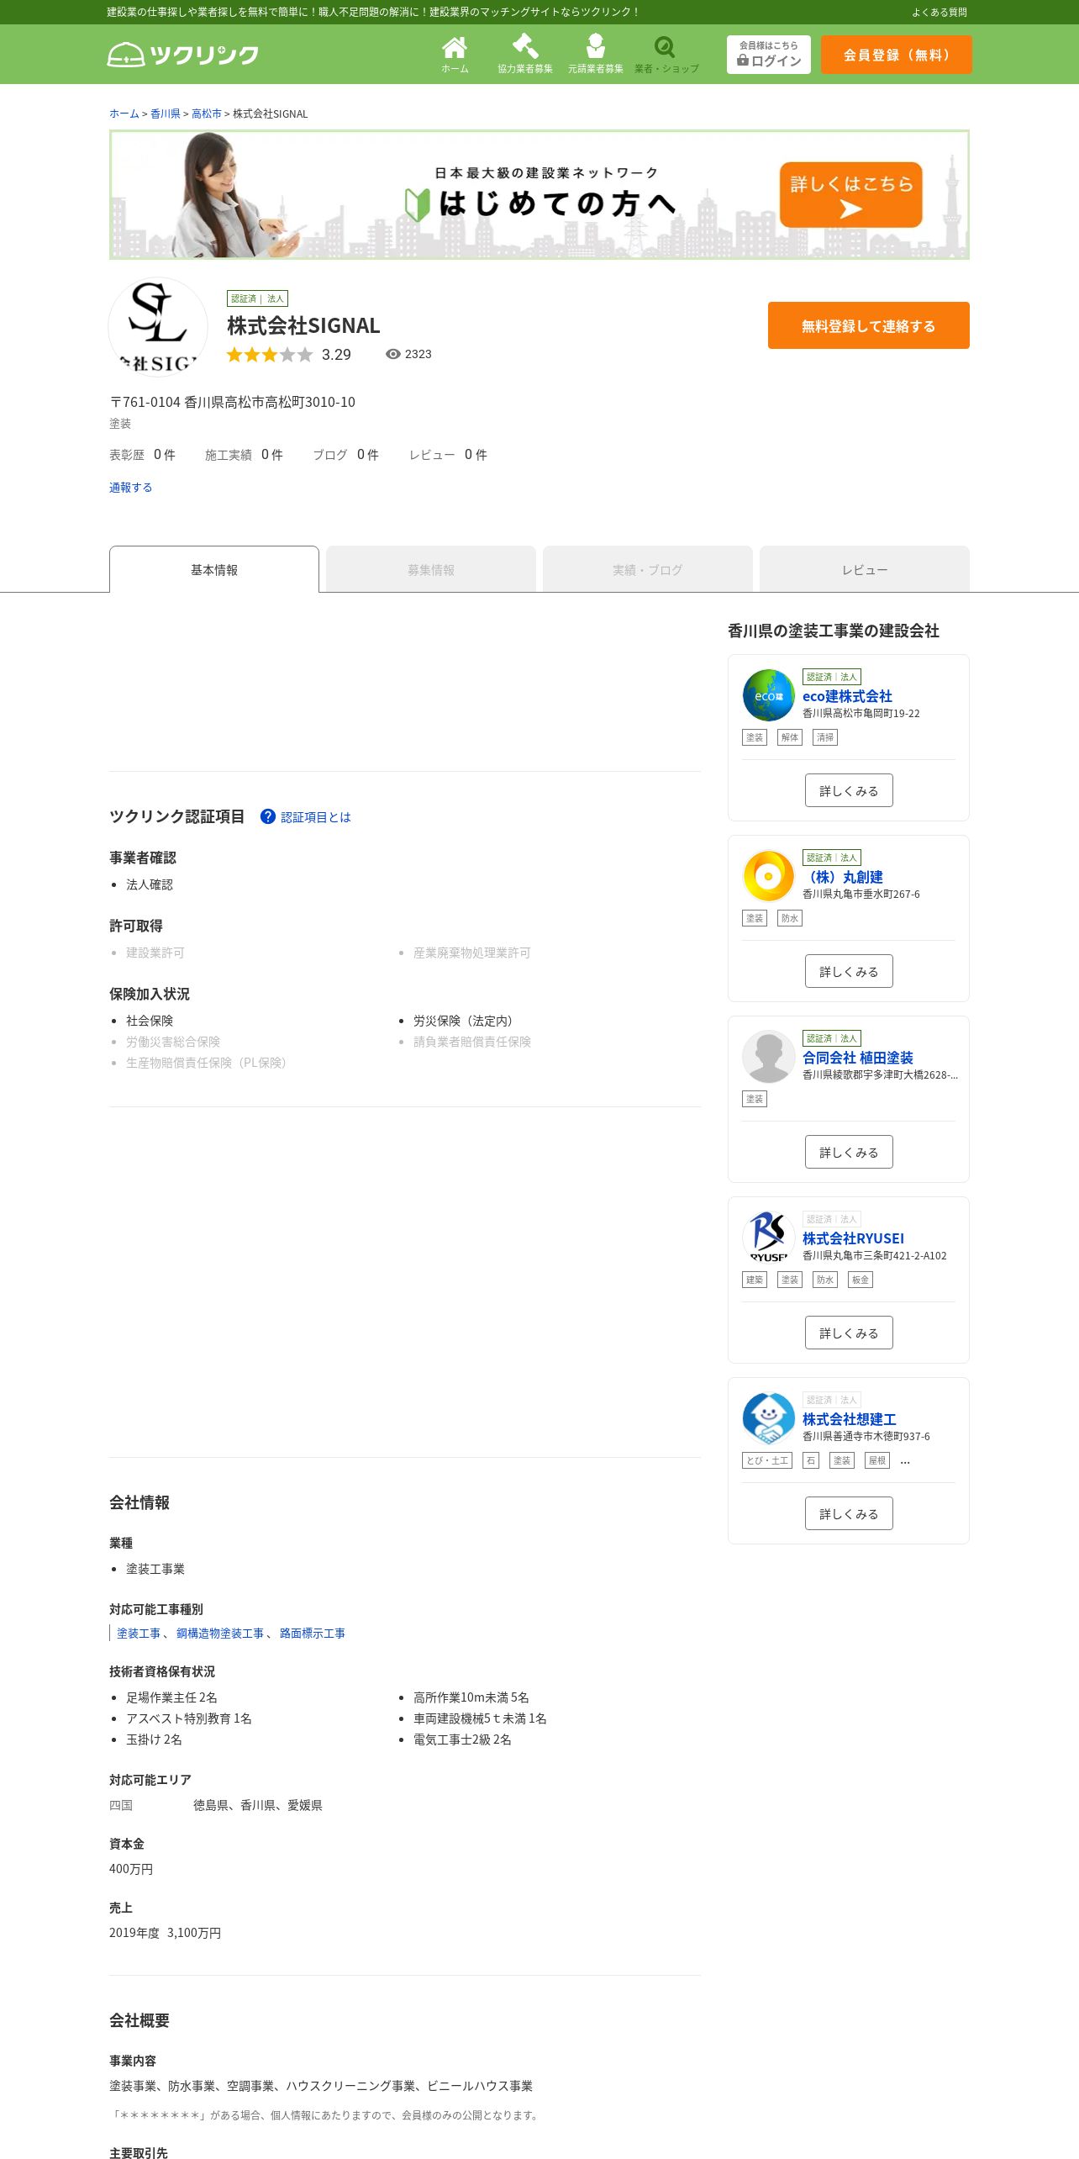
Task: Open 協力業者募集 hammer icon
Action: (x=525, y=55)
